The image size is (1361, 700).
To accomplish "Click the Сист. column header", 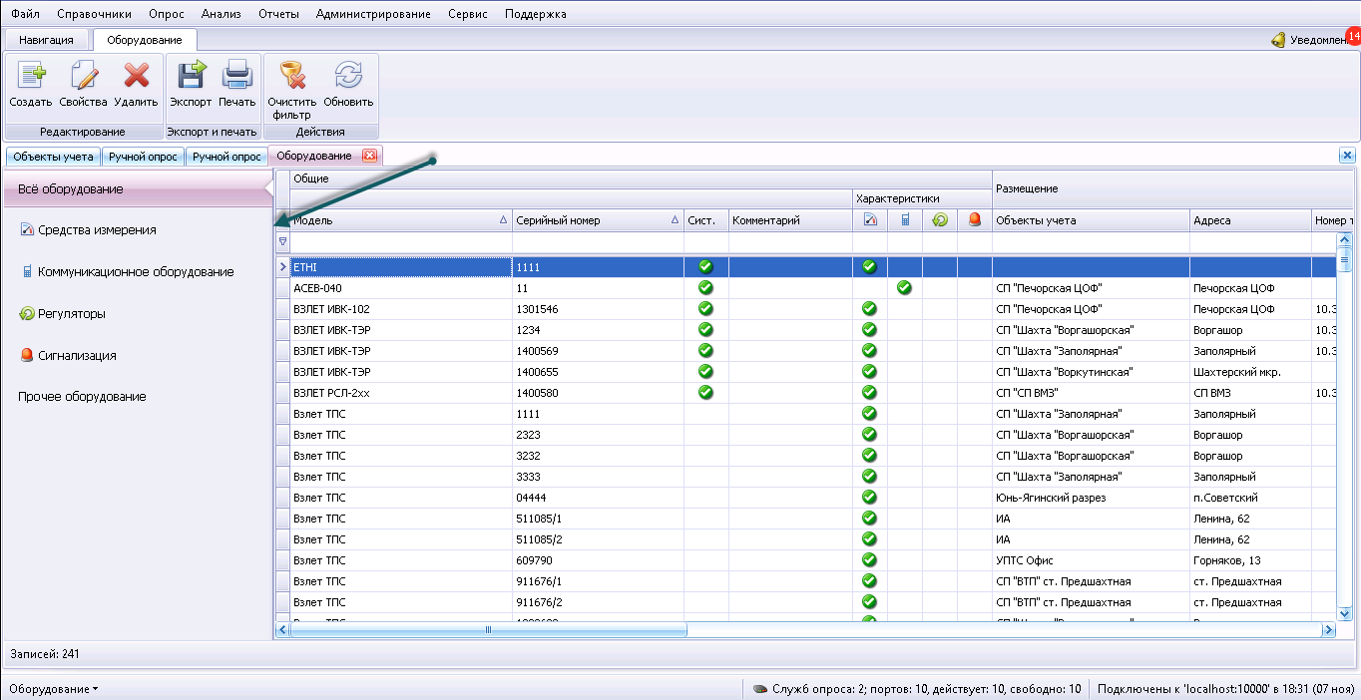I will point(705,220).
